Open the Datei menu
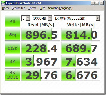 [5, 8]
